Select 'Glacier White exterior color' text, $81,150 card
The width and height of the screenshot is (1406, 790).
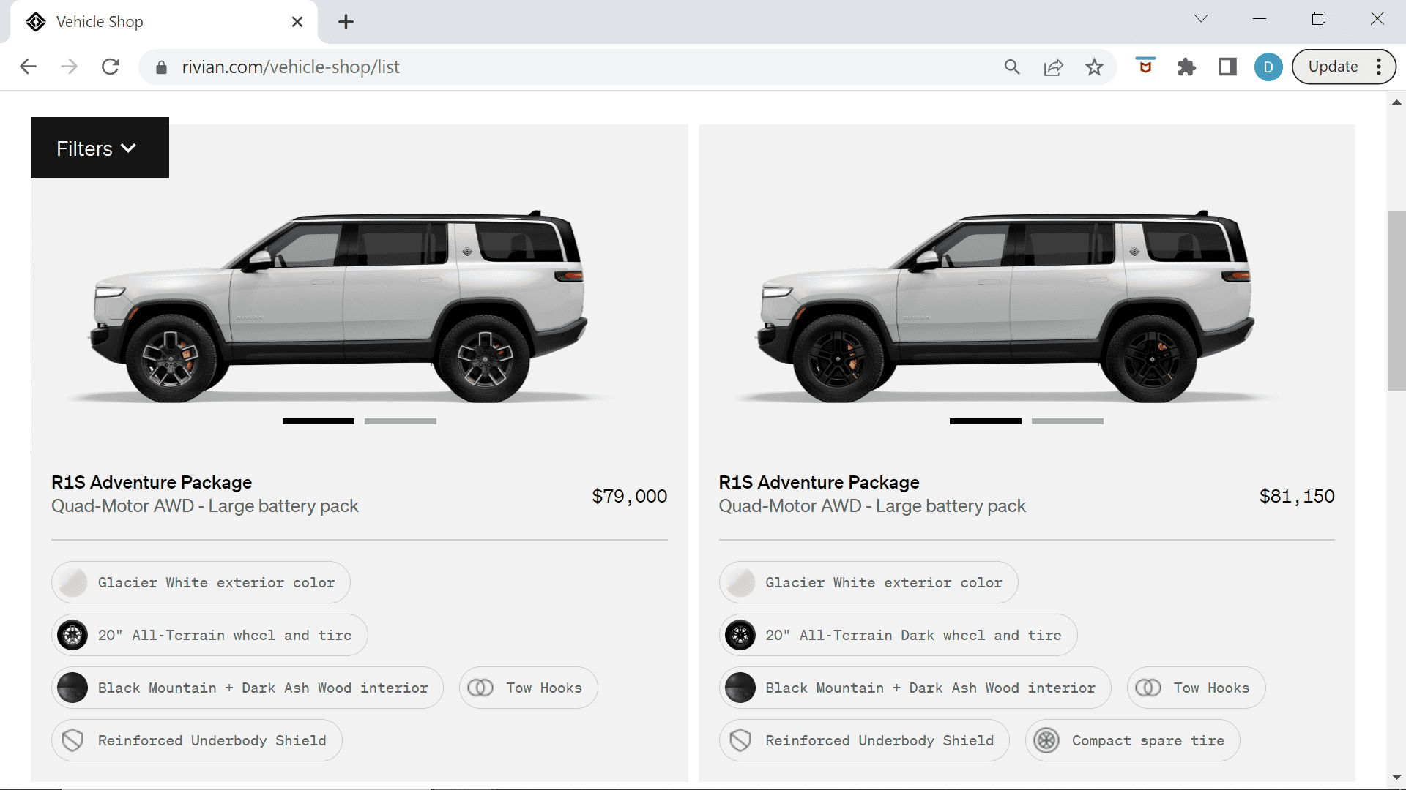pos(884,583)
